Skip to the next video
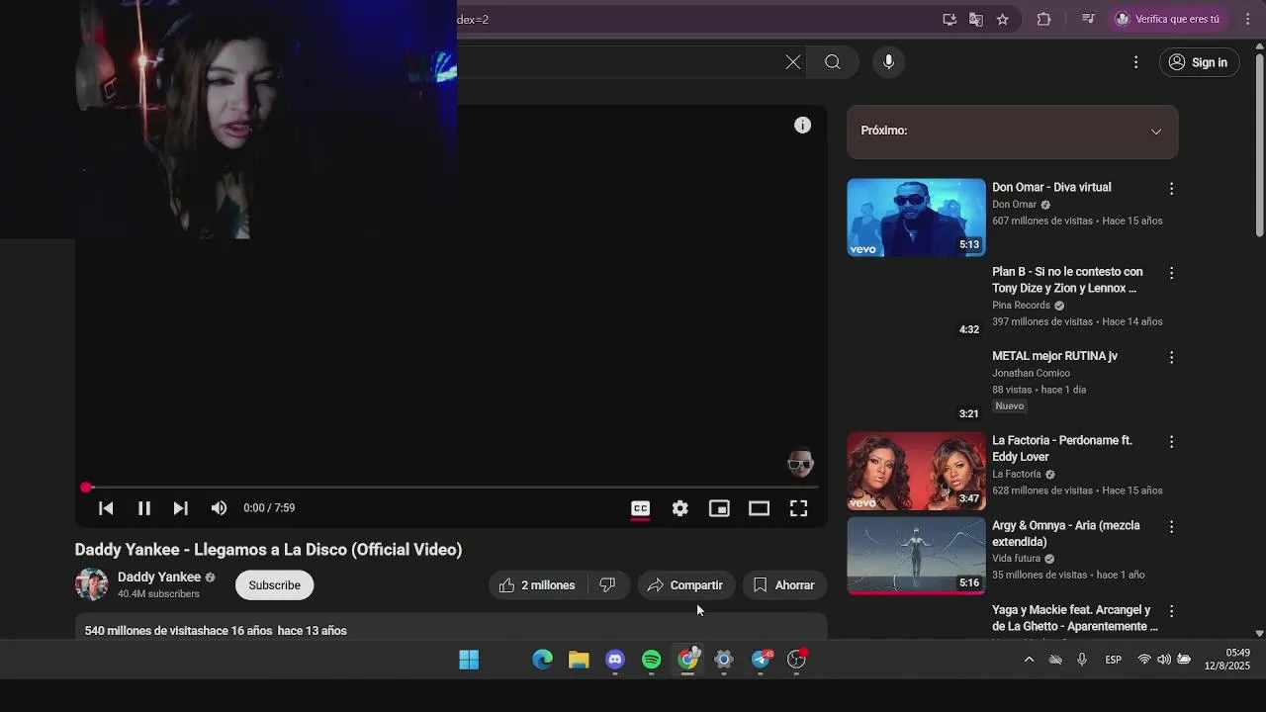The height and width of the screenshot is (712, 1266). [180, 508]
